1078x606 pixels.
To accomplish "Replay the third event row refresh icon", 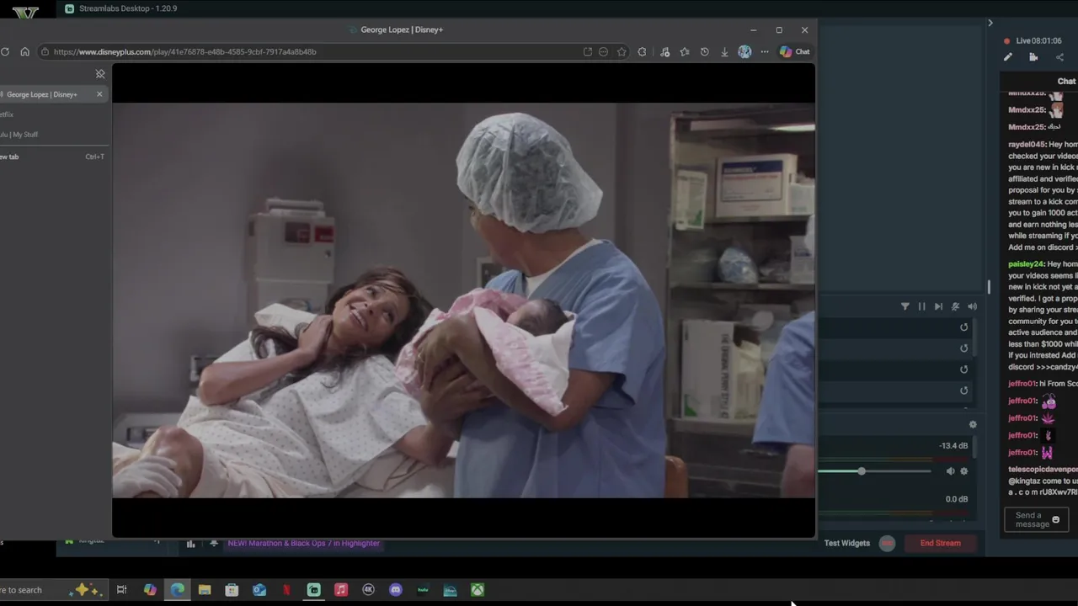I will click(x=963, y=369).
